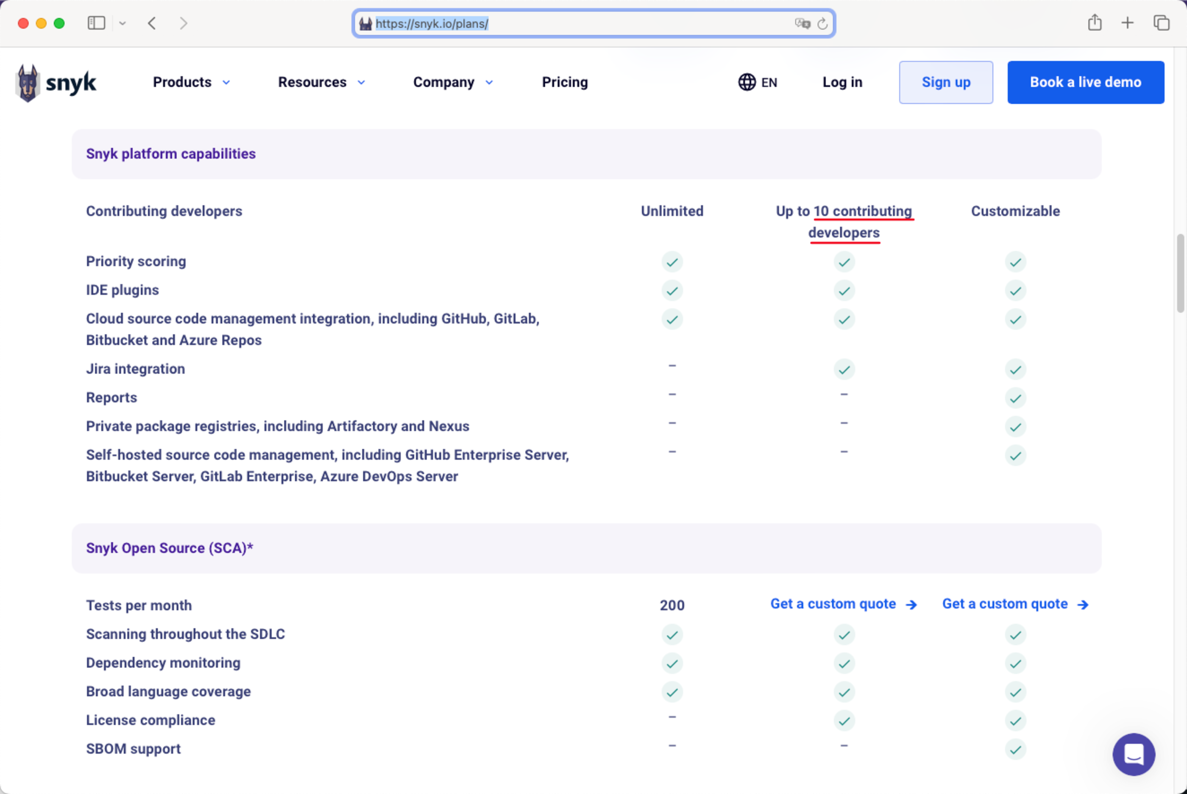Click the translate icon in address bar
The image size is (1187, 794).
802,23
